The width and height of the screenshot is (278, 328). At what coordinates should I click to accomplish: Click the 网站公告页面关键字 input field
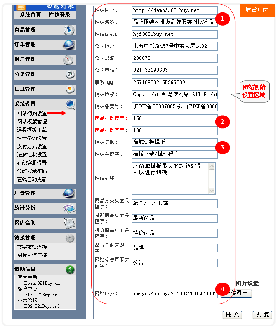click(x=175, y=263)
